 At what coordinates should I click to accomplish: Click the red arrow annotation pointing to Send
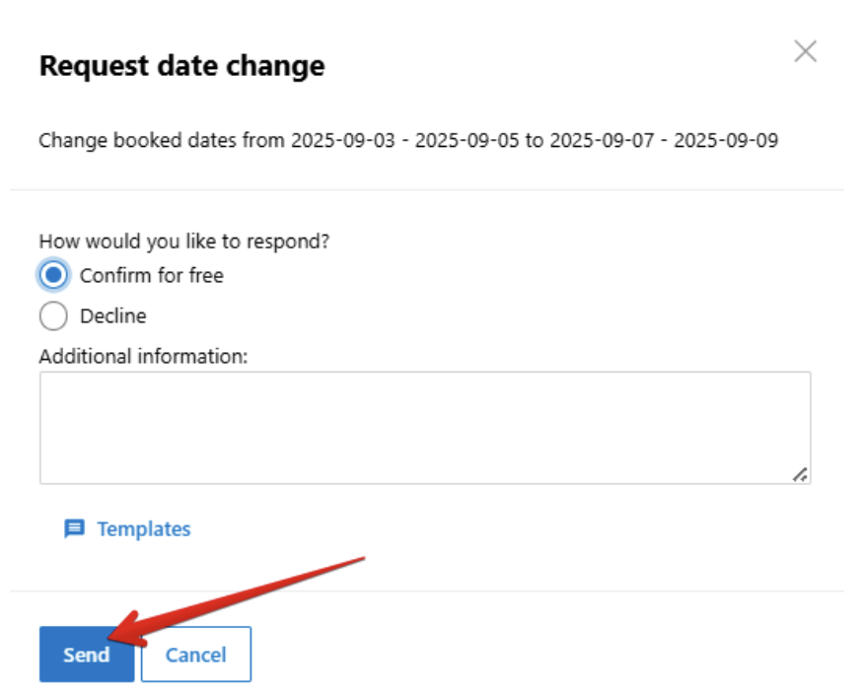236,601
